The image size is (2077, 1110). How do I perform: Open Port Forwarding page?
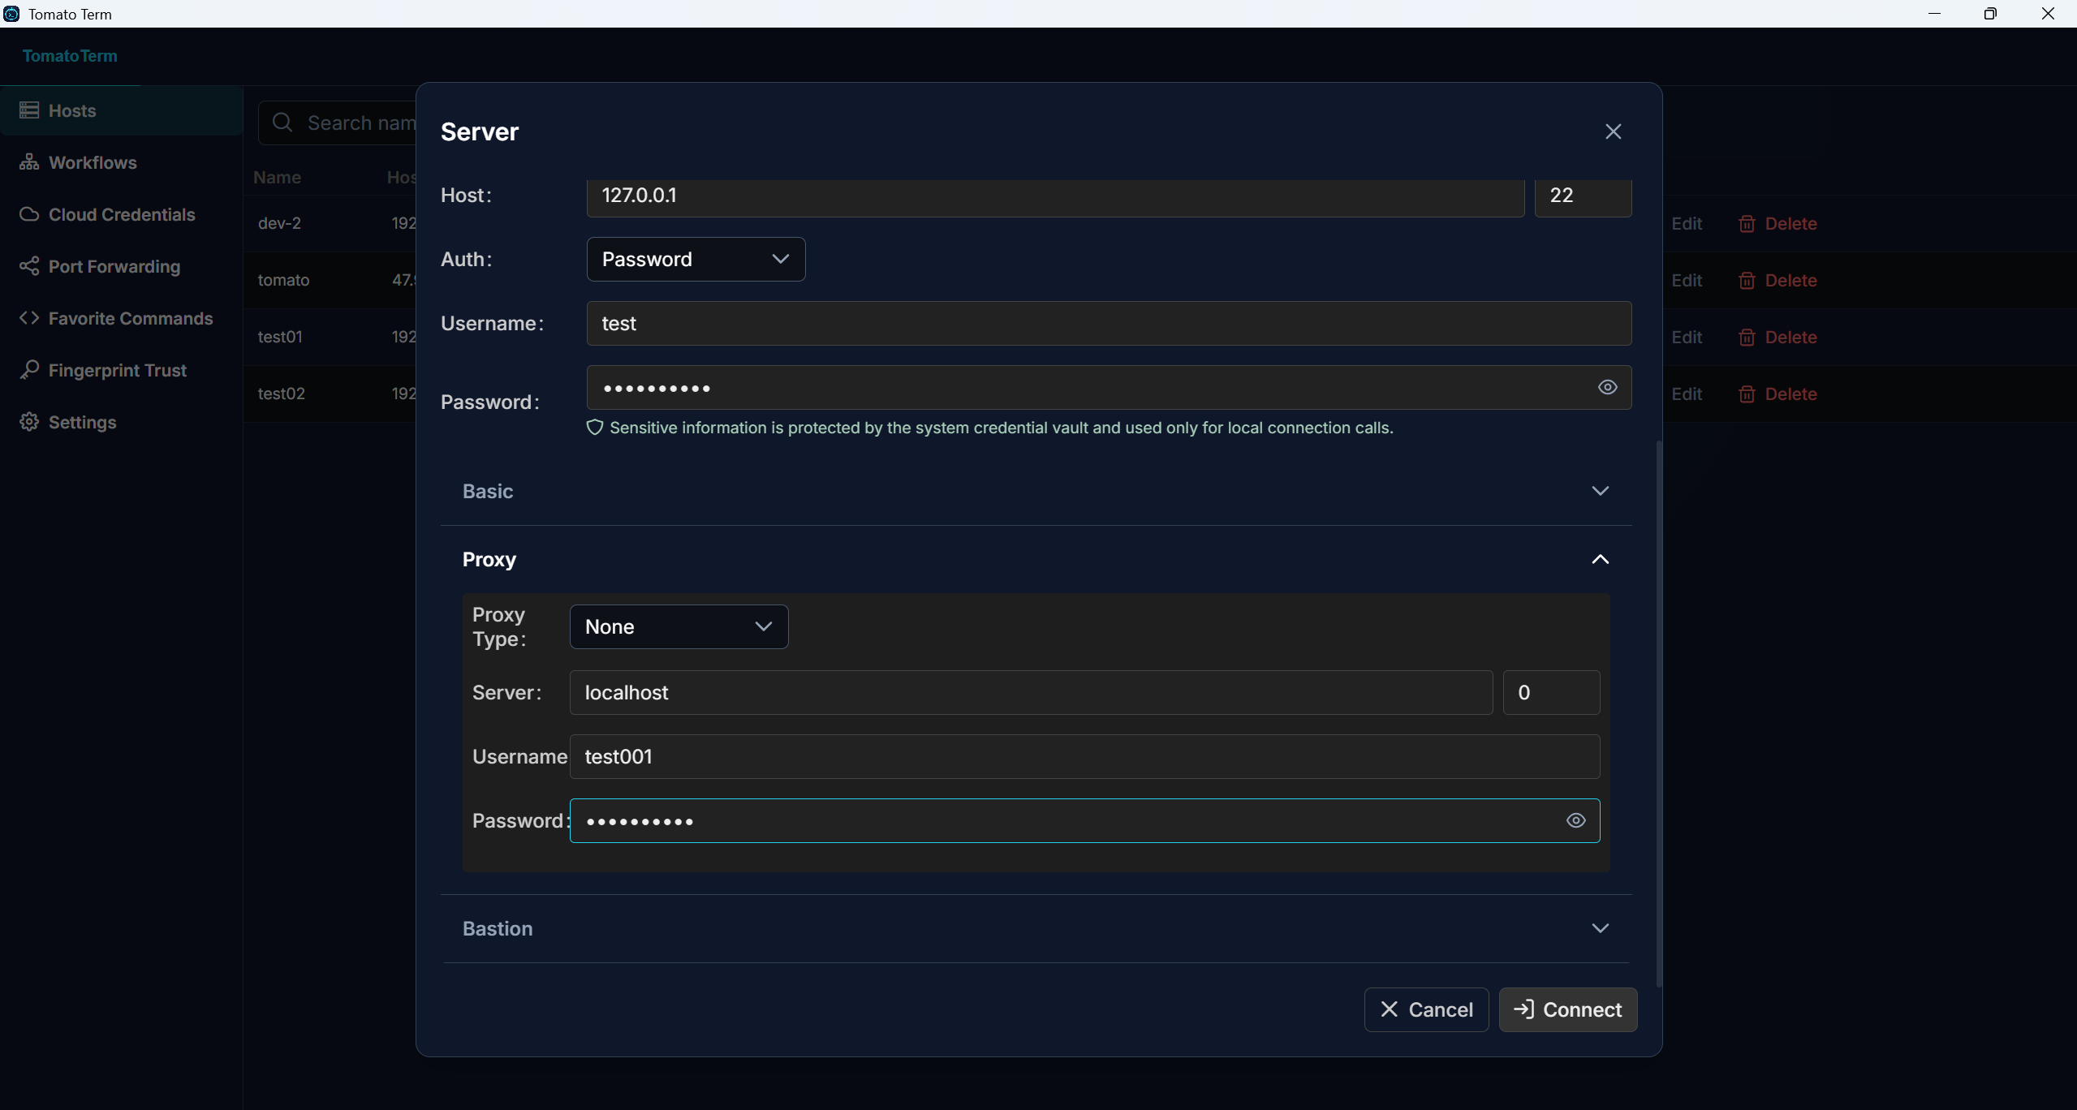(122, 266)
